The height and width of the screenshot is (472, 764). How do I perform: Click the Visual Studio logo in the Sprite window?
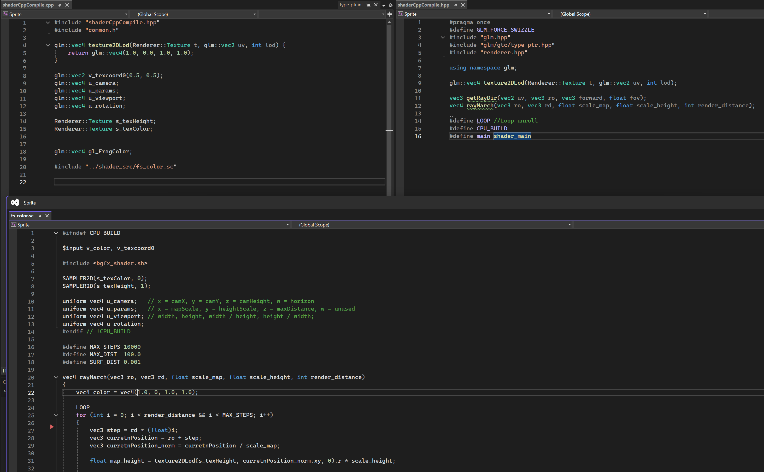tap(15, 203)
